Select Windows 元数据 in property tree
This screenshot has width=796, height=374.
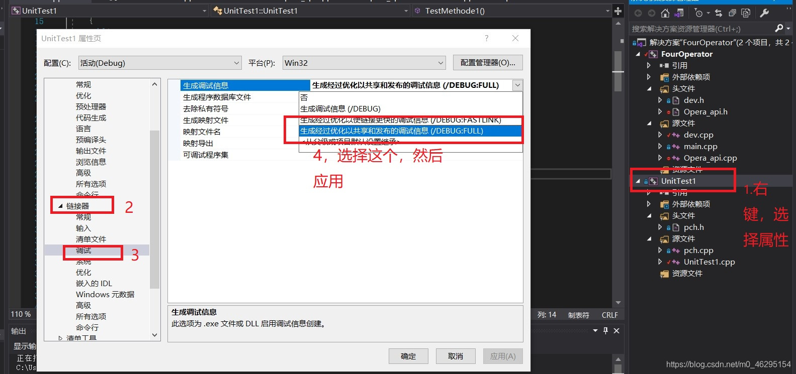(105, 295)
